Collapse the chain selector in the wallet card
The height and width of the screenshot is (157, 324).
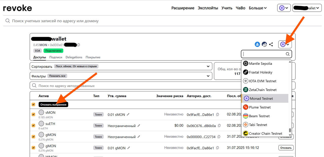tap(285, 45)
